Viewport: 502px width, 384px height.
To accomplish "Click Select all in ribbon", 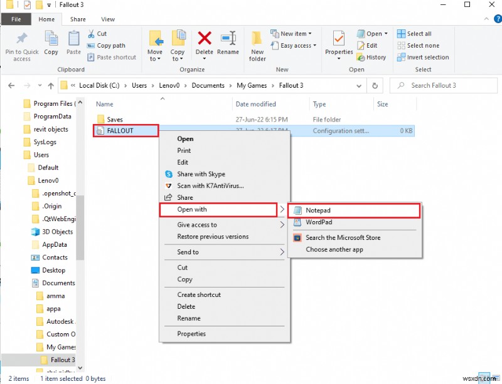I will [x=414, y=34].
